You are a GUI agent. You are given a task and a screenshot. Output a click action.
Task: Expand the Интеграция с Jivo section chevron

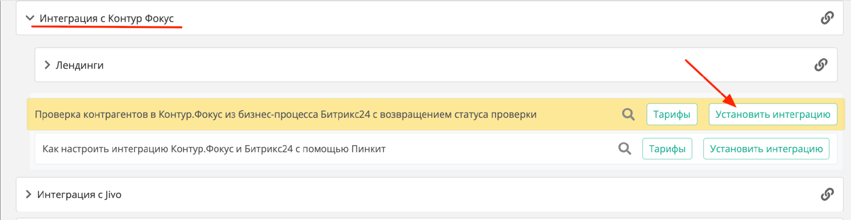point(29,194)
